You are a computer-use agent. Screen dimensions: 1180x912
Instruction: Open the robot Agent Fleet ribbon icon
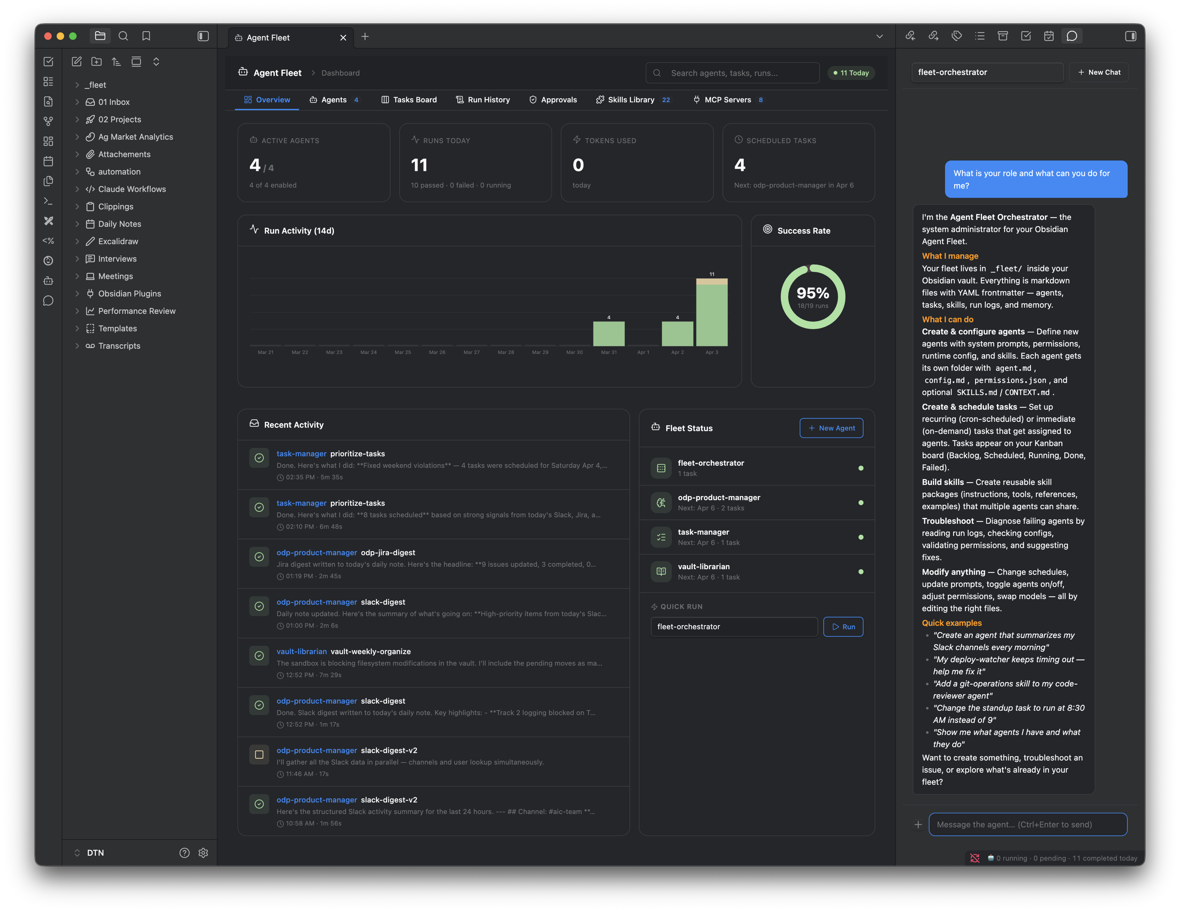click(48, 281)
